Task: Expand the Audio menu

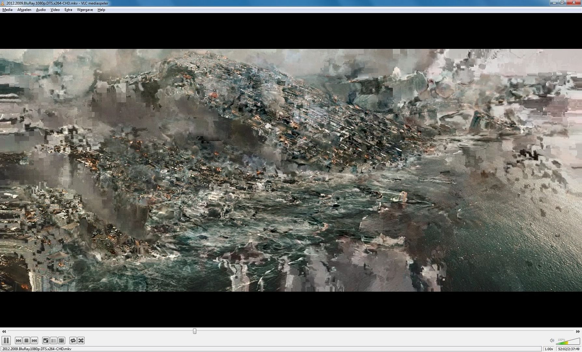Action: [x=41, y=10]
